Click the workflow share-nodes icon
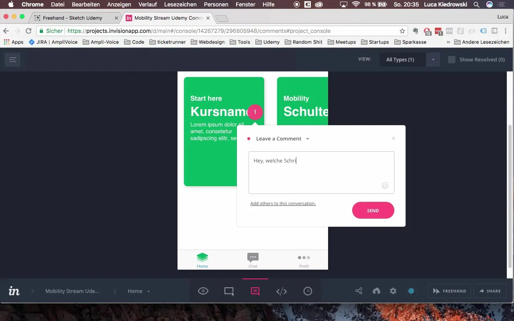This screenshot has height=321, width=514. tap(359, 291)
